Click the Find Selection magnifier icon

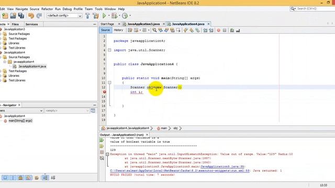point(154,30)
